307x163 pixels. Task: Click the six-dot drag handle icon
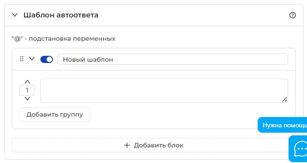click(22, 59)
